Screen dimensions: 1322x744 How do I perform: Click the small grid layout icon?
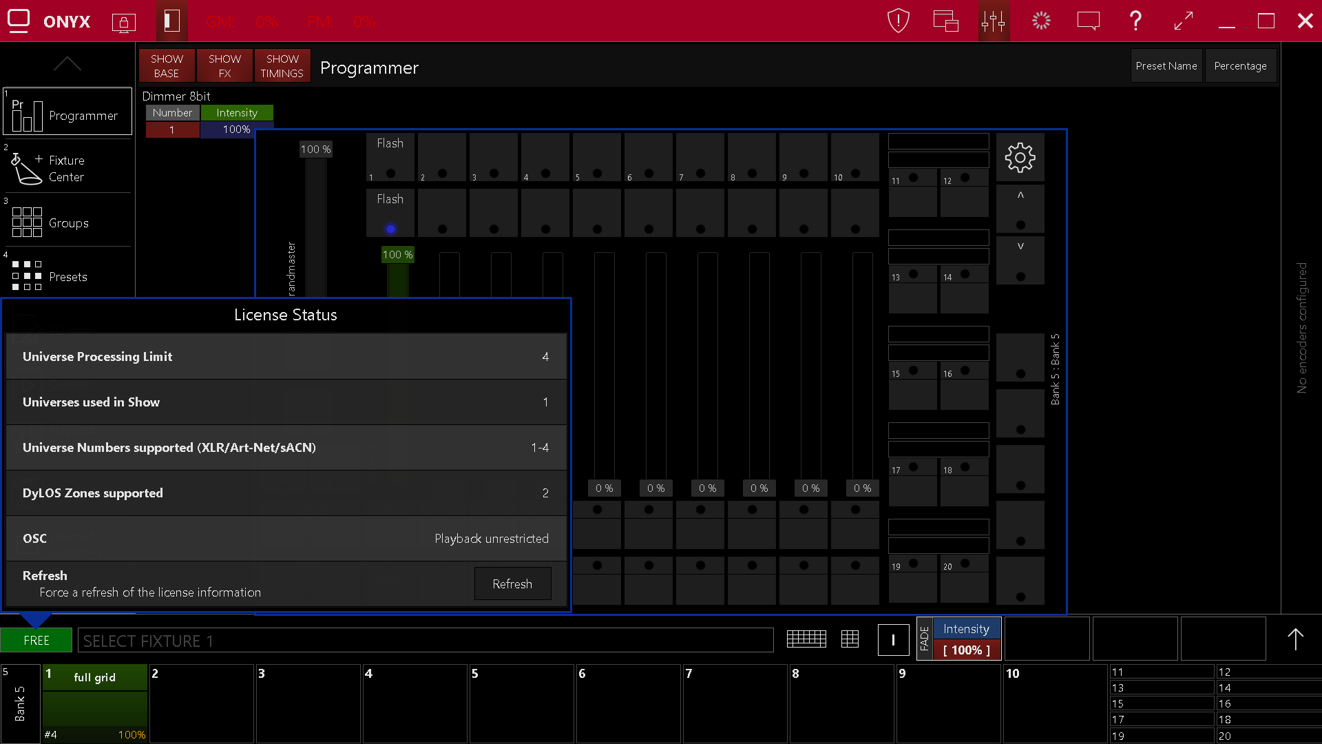click(850, 639)
